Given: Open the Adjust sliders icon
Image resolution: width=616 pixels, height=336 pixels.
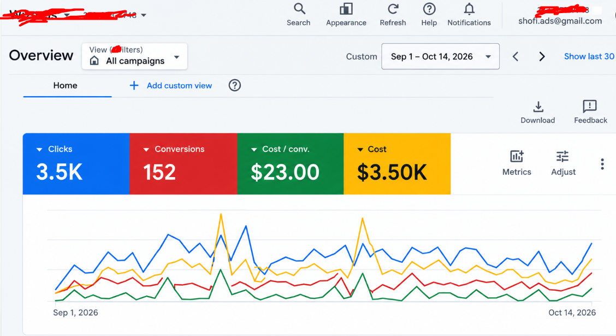Looking at the screenshot, I should point(562,156).
